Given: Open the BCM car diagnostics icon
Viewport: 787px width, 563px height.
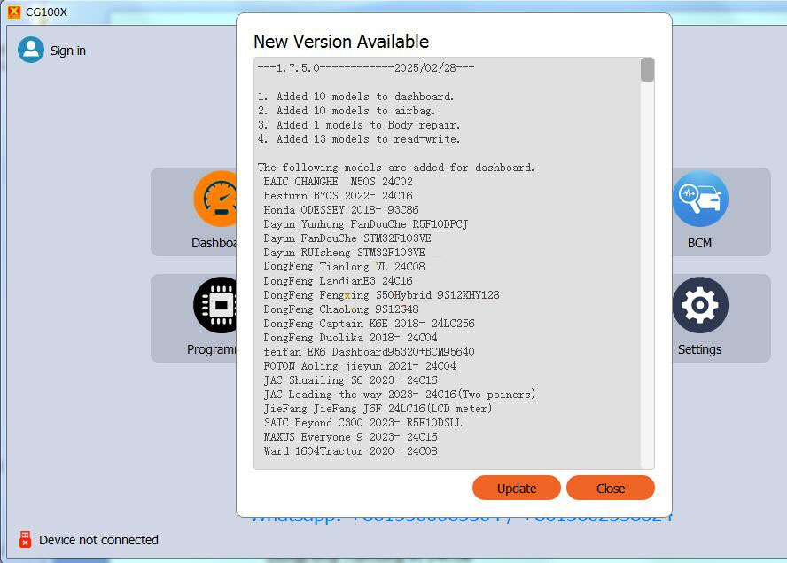Looking at the screenshot, I should tap(700, 199).
